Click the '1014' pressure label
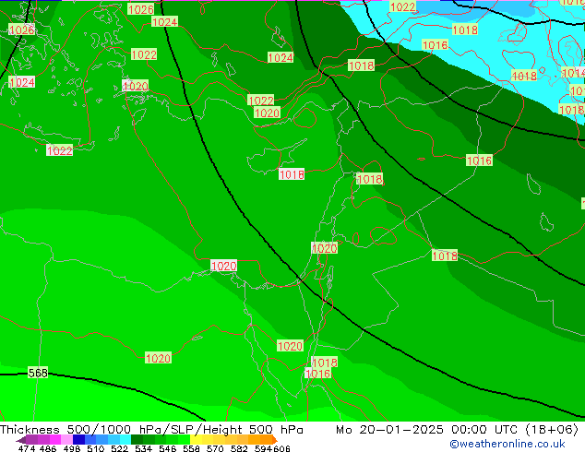 (573, 73)
